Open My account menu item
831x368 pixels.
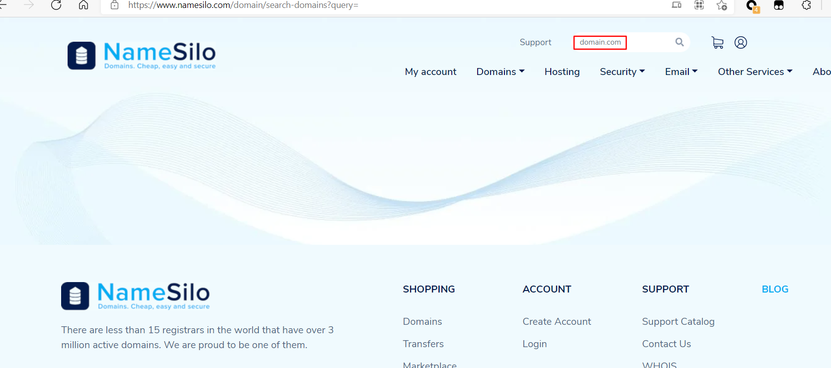click(x=430, y=72)
